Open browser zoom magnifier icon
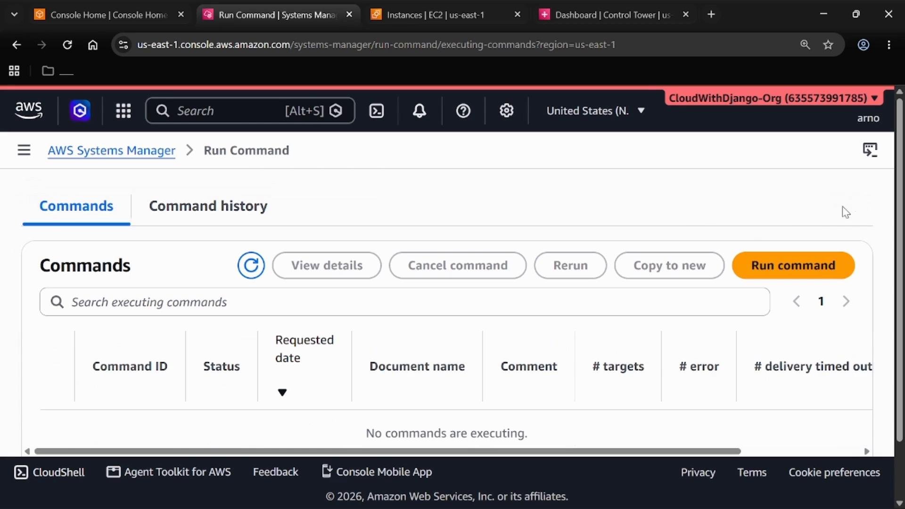 coord(805,45)
